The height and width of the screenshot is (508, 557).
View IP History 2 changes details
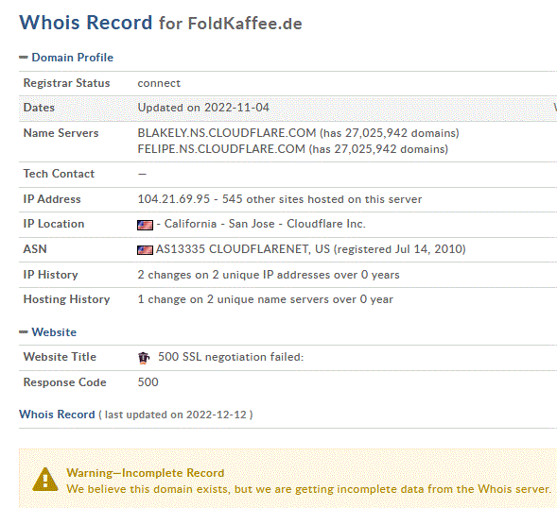[x=269, y=275]
